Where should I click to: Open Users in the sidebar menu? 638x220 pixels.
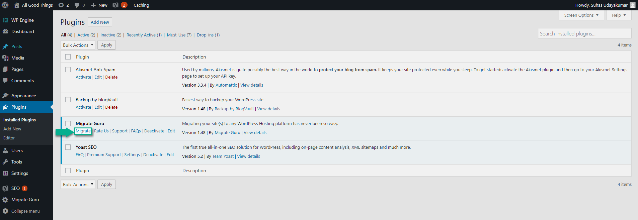(x=17, y=150)
